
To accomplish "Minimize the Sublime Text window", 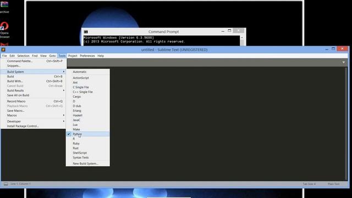I will 327,49.
